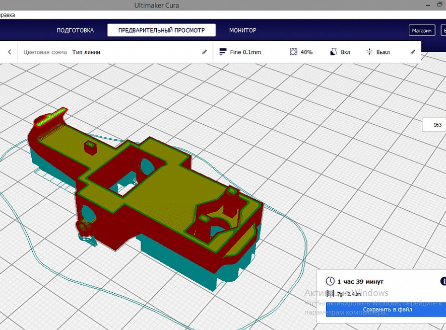Image resolution: width=446 pixels, height=330 pixels.
Task: Open the Магазин marketplace
Action: point(421,30)
